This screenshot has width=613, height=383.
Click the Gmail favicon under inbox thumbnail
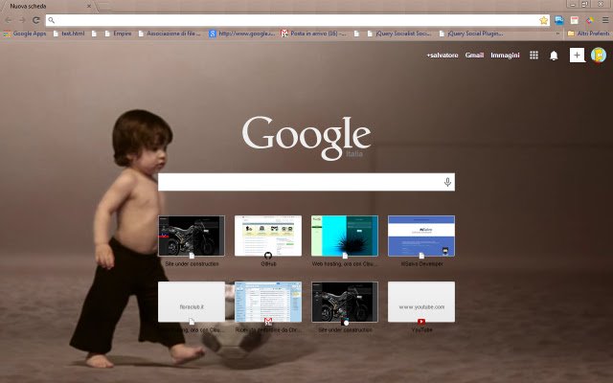pyautogui.click(x=268, y=322)
